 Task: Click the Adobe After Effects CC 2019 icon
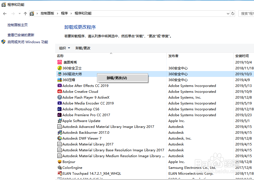[x=60, y=86]
